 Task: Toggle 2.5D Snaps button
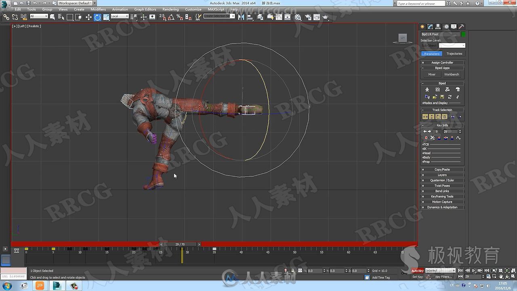tap(162, 17)
